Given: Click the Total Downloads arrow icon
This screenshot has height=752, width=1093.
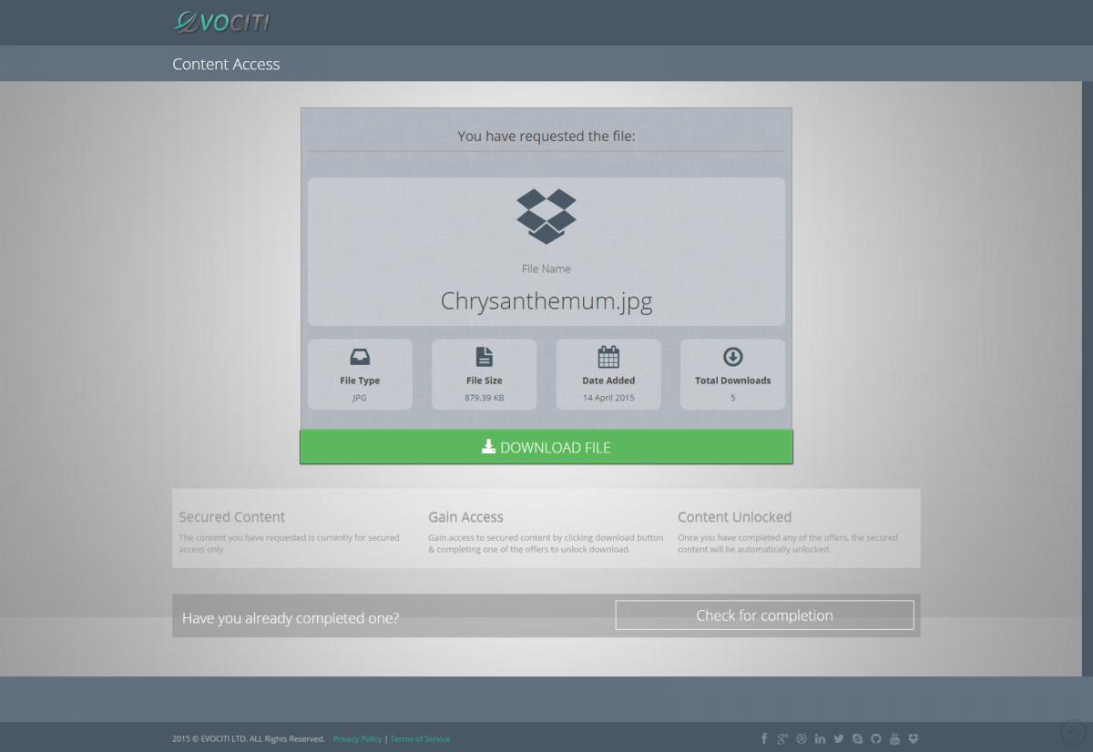Looking at the screenshot, I should 733,357.
